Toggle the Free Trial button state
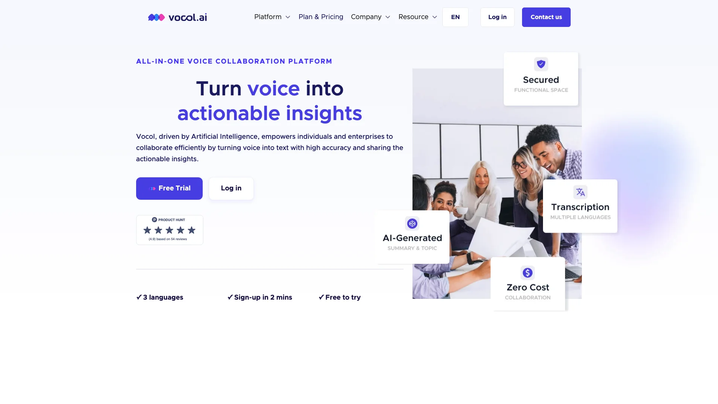Viewport: 718px width, 404px height. coord(169,189)
